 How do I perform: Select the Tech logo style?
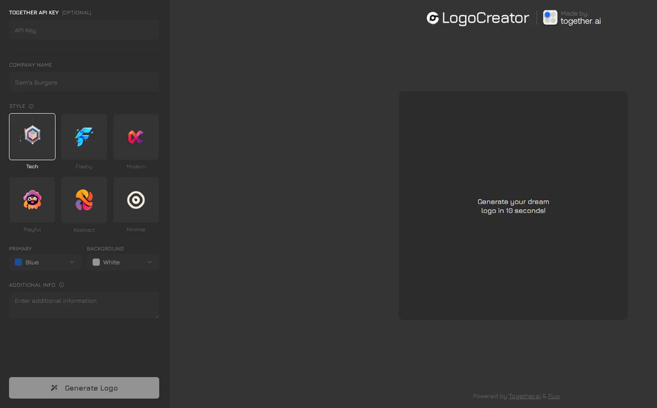[x=32, y=137]
